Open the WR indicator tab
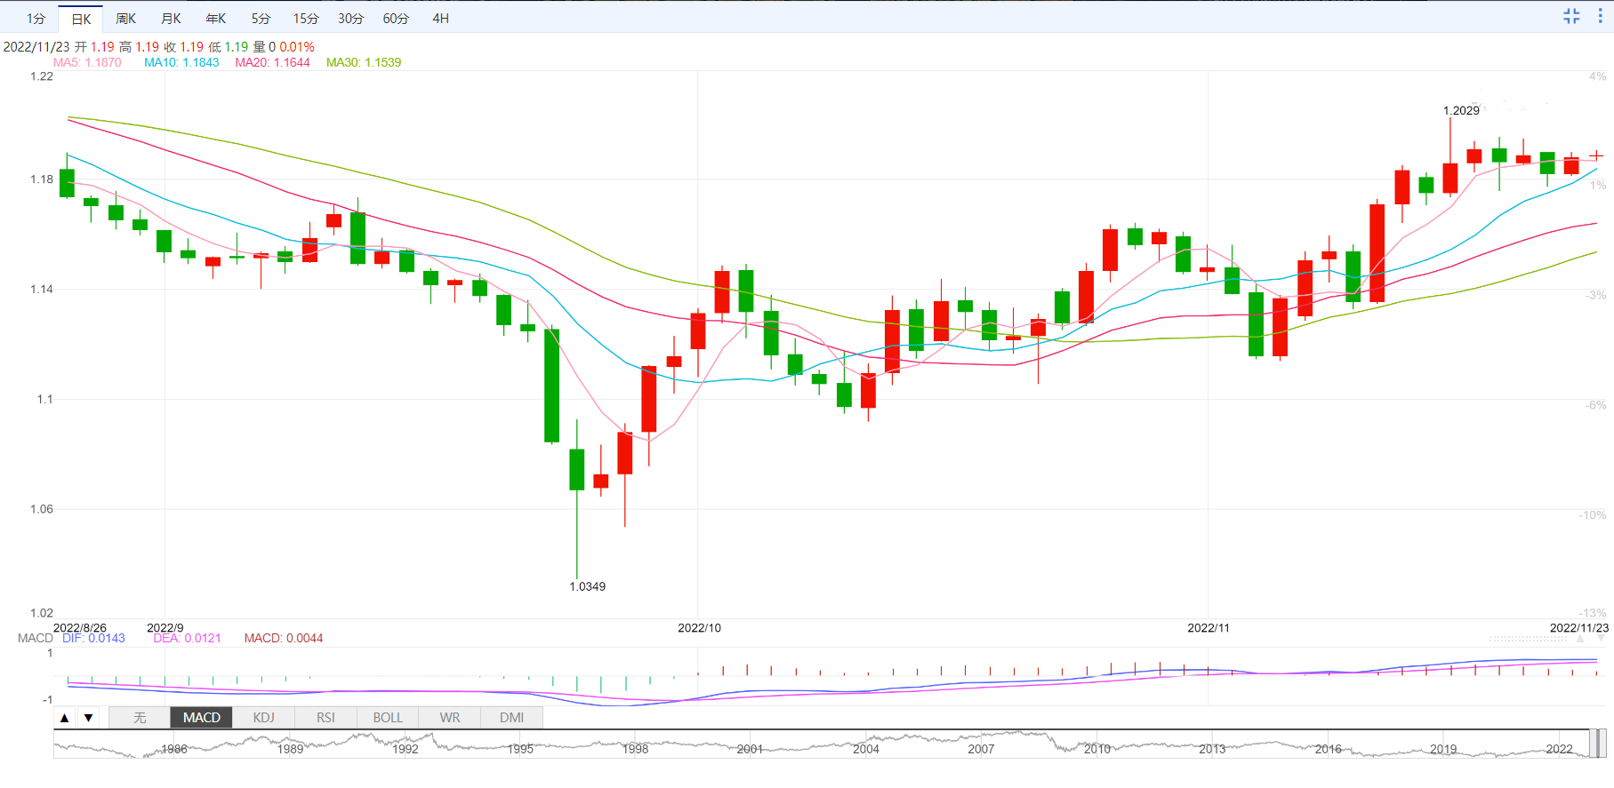This screenshot has width=1614, height=788. pos(450,718)
